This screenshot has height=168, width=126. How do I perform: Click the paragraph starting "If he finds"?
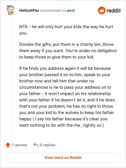coord(67,97)
